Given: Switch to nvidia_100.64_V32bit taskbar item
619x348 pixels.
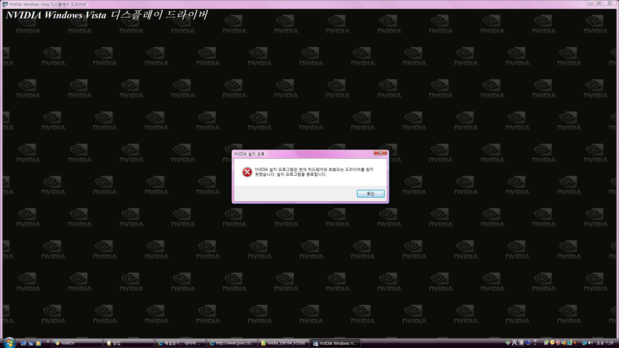Looking at the screenshot, I should pyautogui.click(x=284, y=343).
